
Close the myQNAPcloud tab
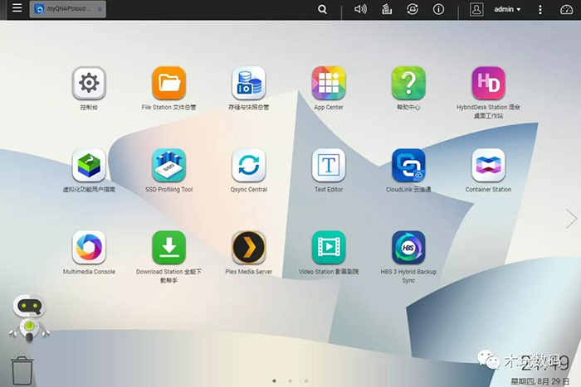point(100,9)
